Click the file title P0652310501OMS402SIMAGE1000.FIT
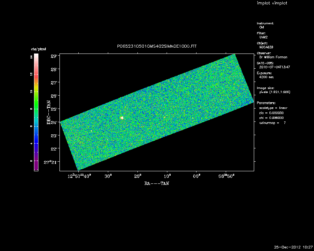Image resolution: width=314 pixels, height=251 pixels. [x=157, y=46]
